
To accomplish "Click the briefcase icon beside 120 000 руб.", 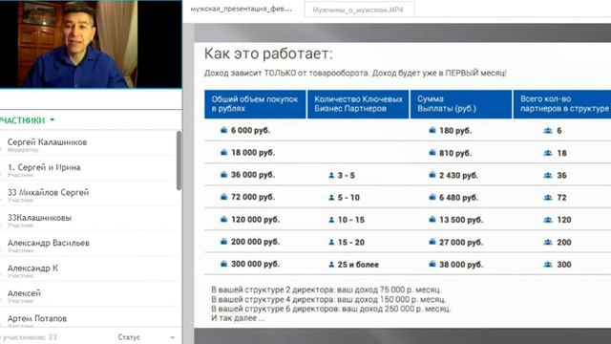I will coord(223,219).
